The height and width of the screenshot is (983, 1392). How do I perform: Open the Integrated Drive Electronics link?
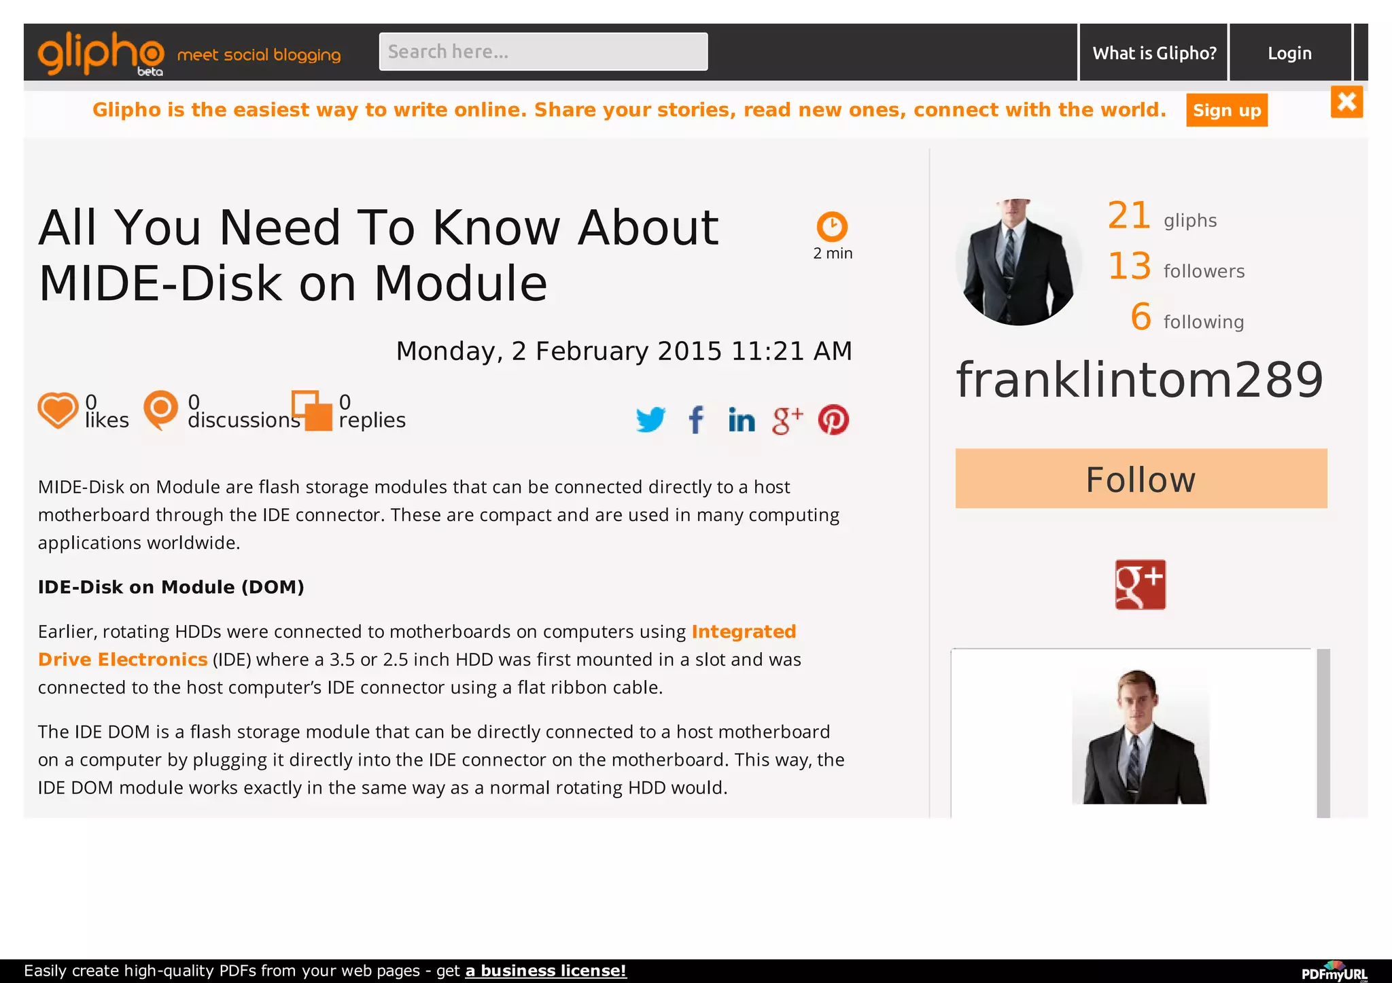coord(744,632)
